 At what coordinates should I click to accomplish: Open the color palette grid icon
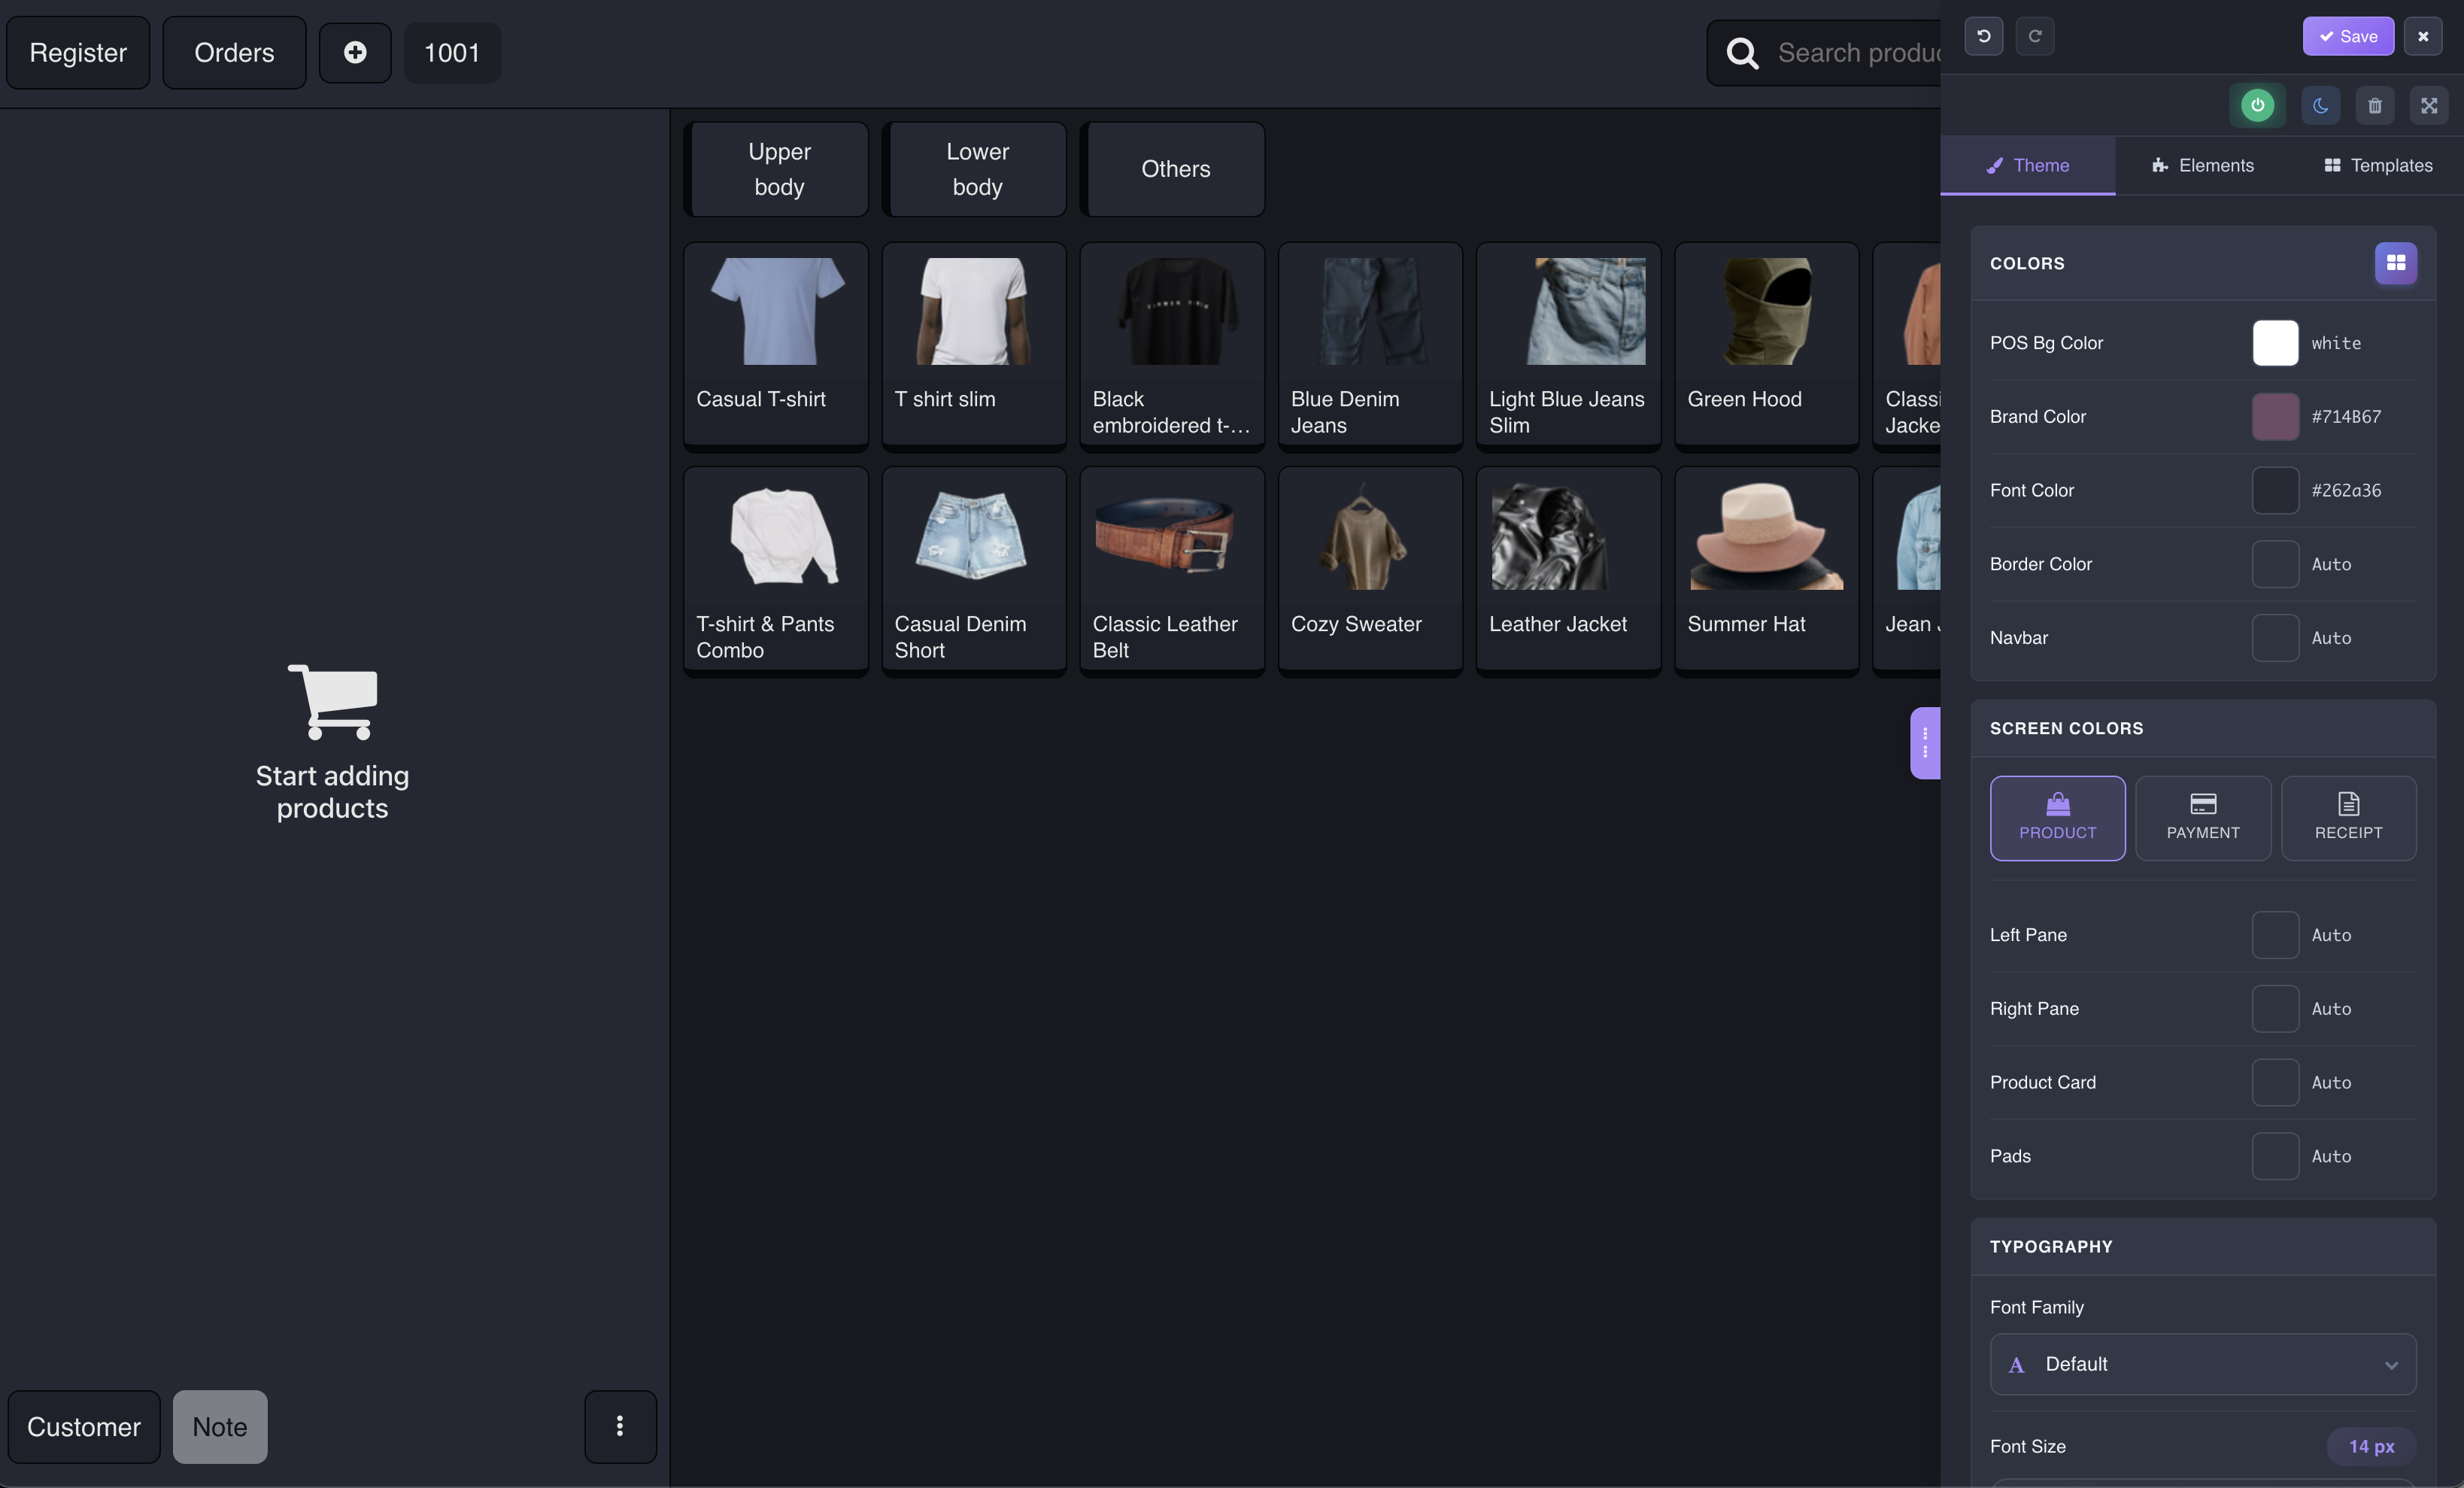[x=2396, y=263]
